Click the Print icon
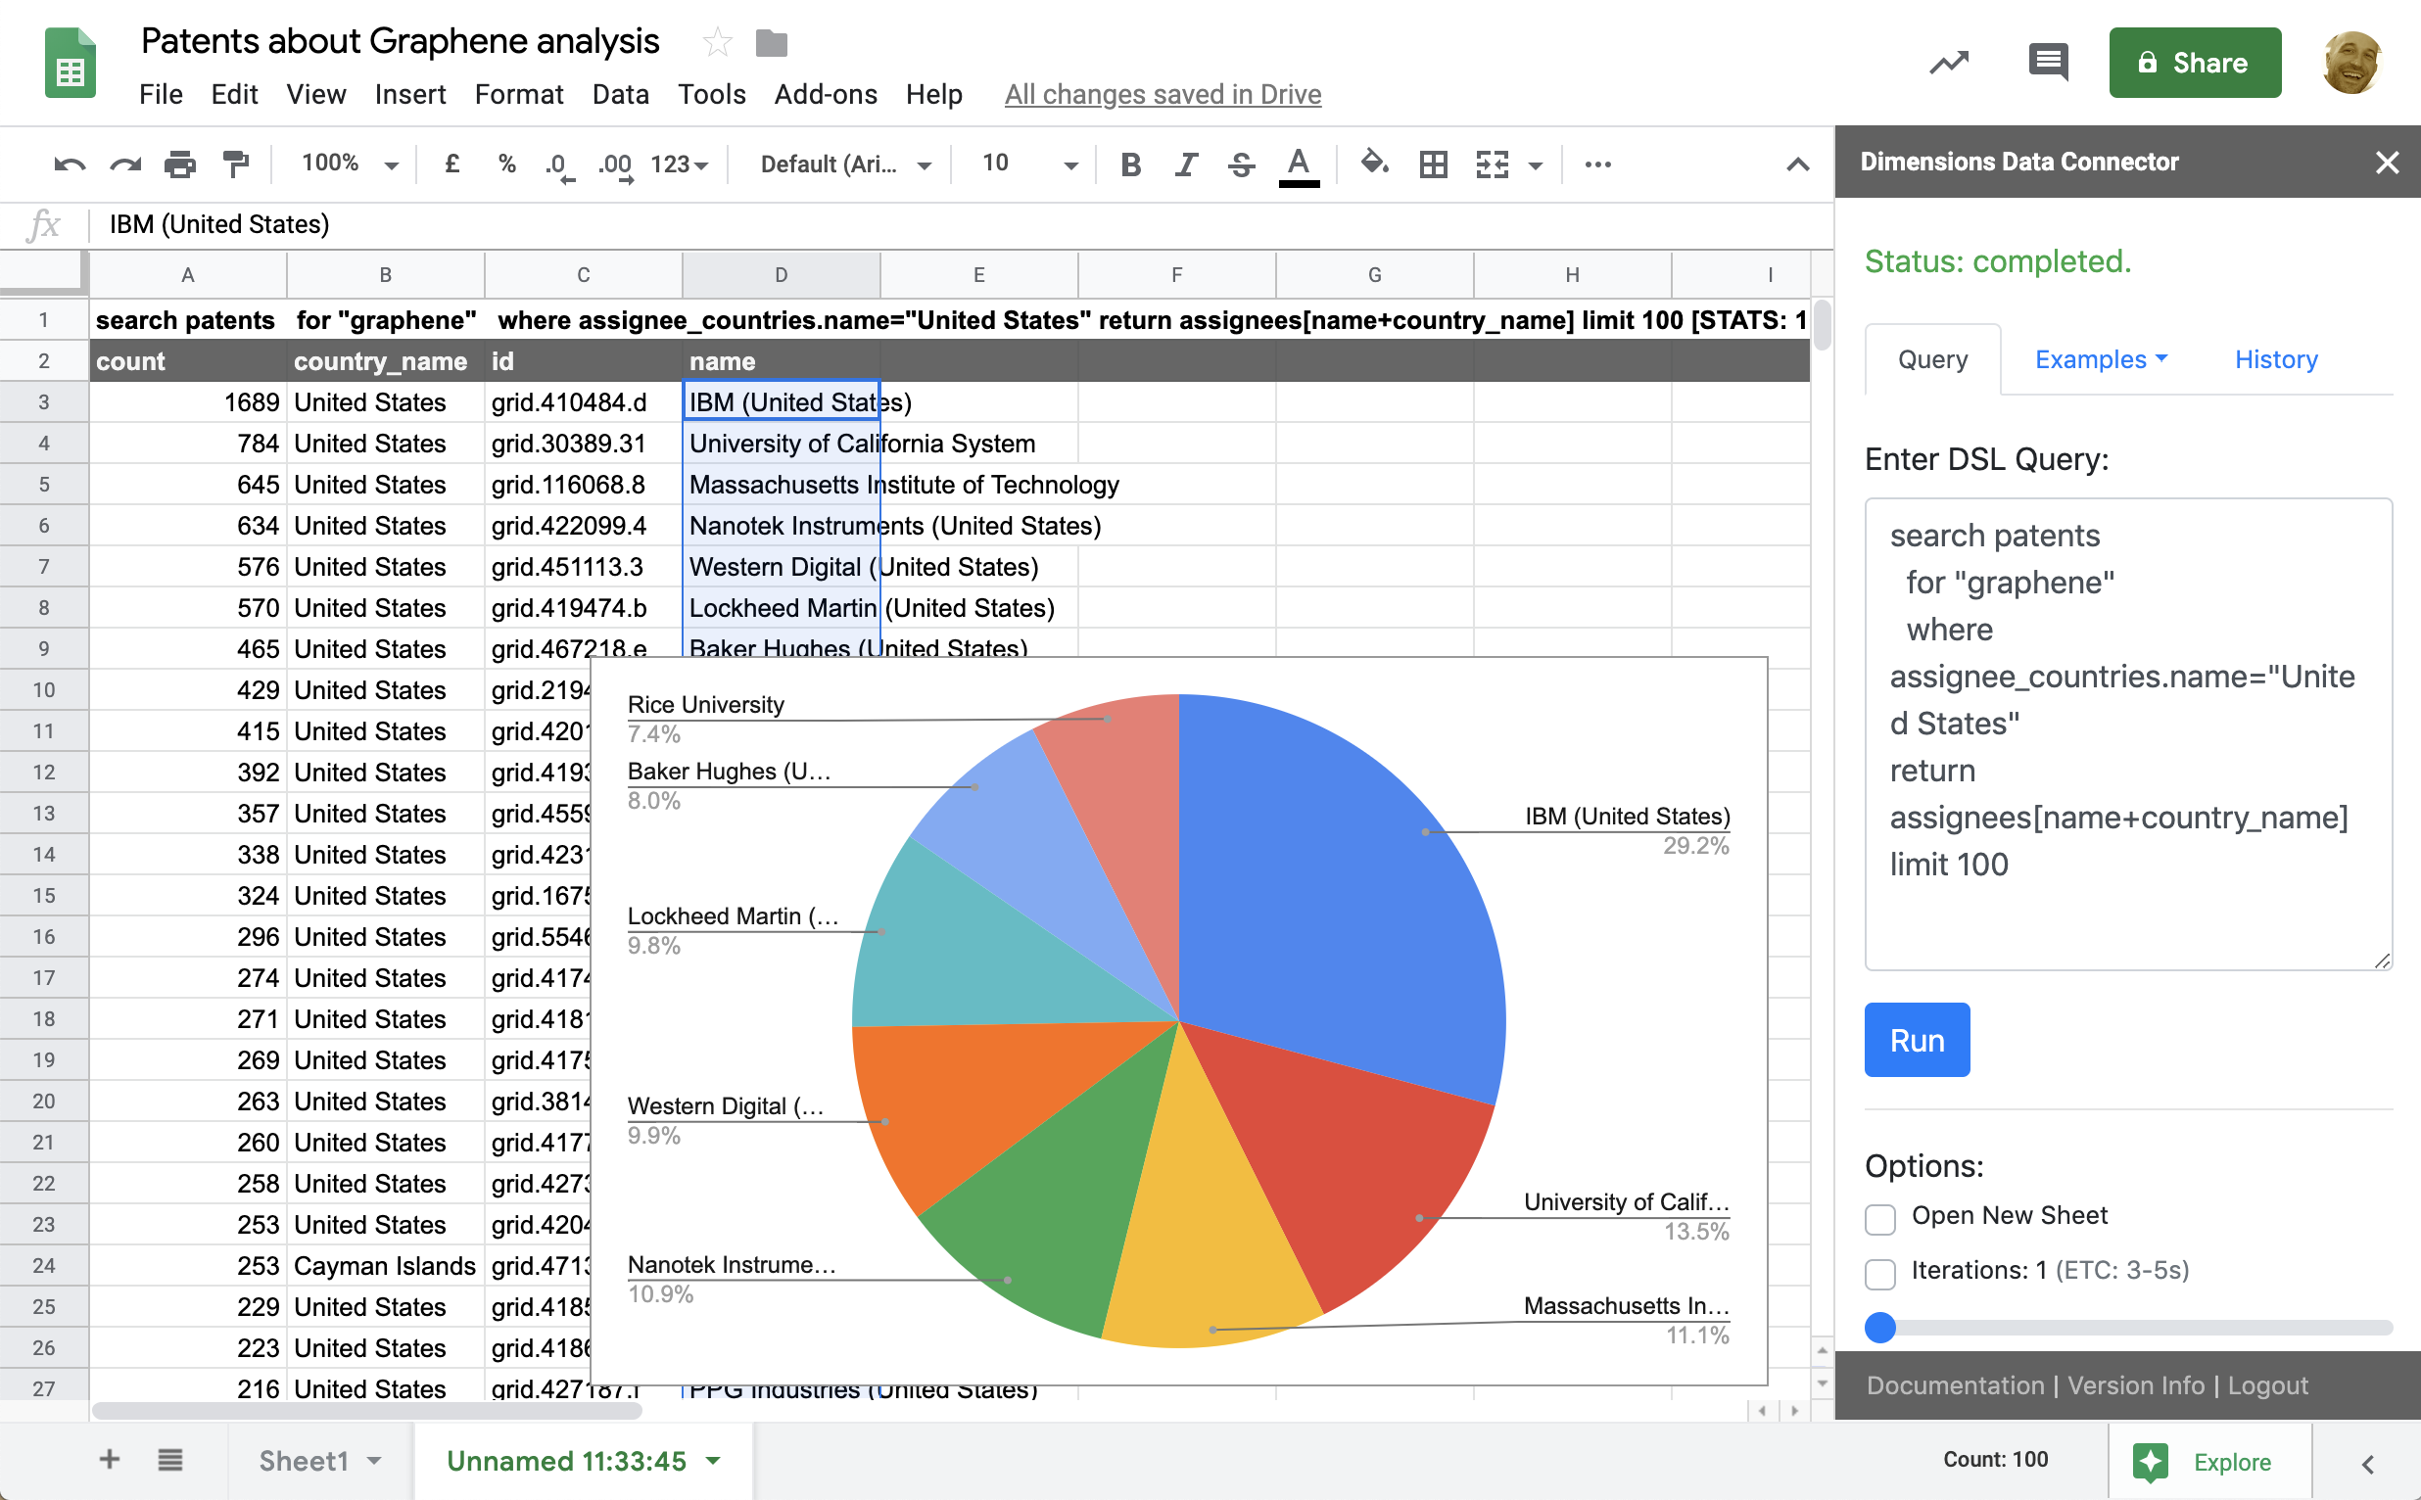This screenshot has width=2421, height=1500. (x=179, y=164)
